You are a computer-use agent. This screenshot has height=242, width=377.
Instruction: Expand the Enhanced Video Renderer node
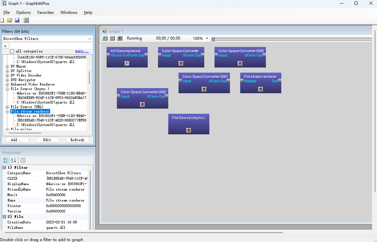[8, 84]
